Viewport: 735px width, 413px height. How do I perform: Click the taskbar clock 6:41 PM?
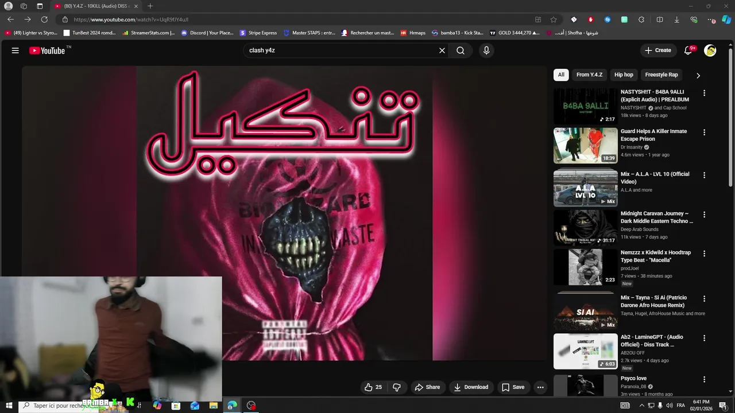701,406
